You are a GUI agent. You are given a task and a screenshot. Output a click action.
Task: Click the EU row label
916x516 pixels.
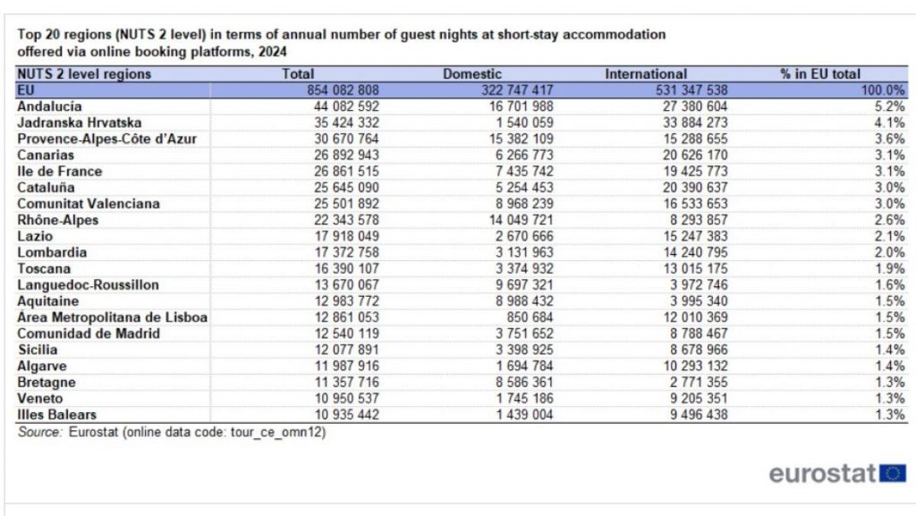pyautogui.click(x=26, y=90)
